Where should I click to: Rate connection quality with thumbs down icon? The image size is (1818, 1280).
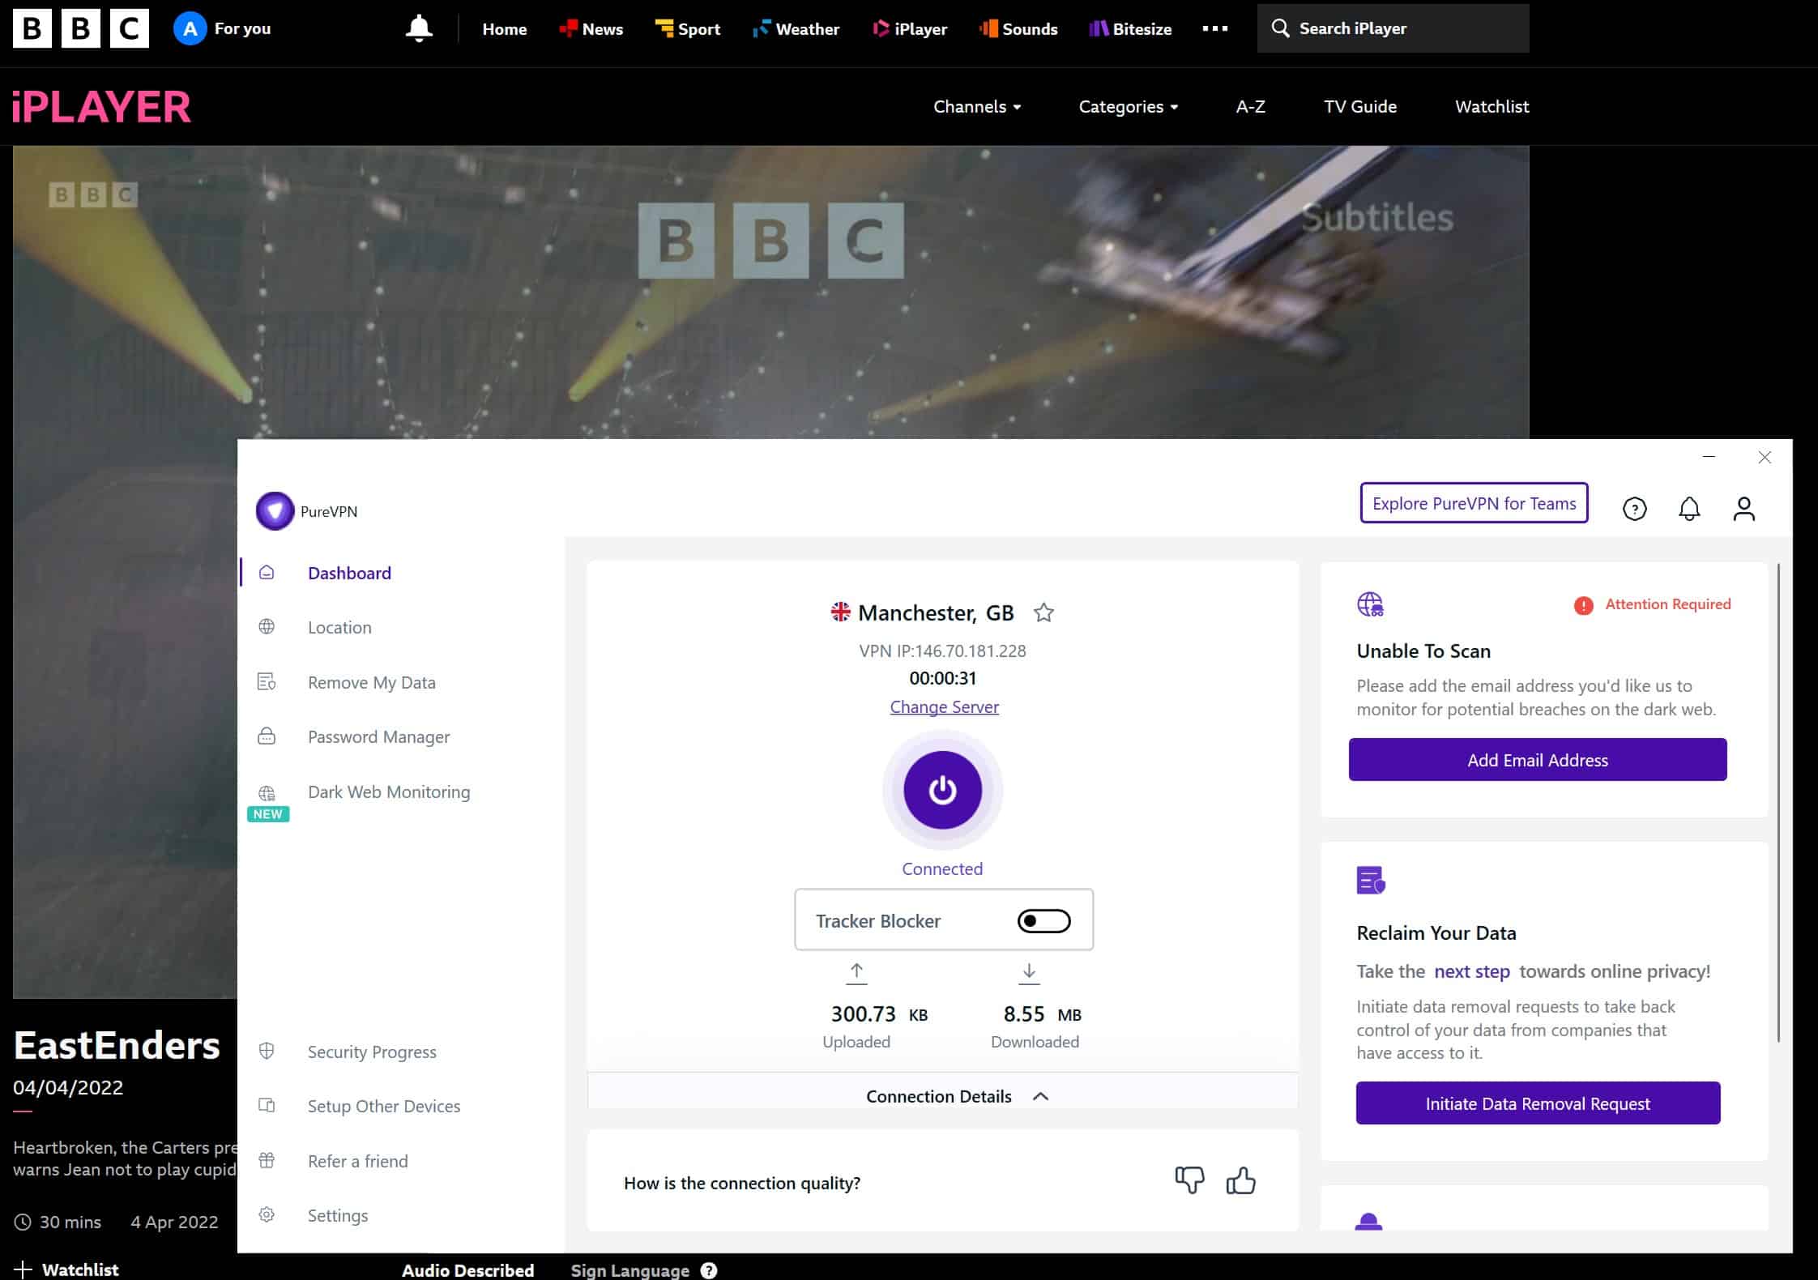(x=1189, y=1180)
